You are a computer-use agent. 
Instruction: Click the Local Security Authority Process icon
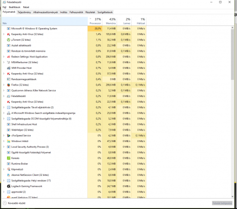coord(9,147)
